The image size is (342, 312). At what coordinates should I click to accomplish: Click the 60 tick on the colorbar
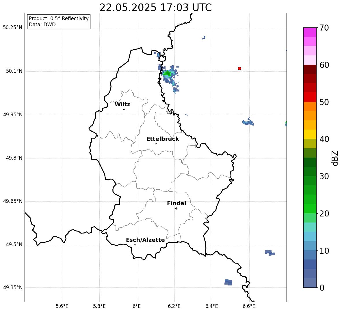324,65
